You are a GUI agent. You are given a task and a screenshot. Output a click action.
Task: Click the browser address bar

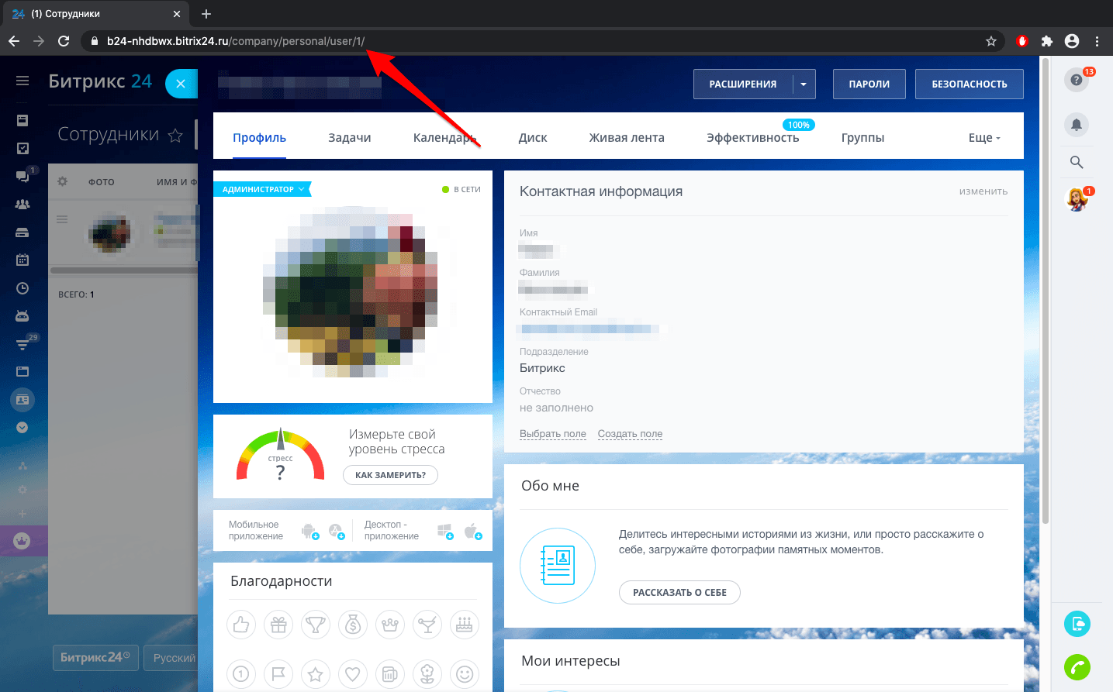pos(543,41)
